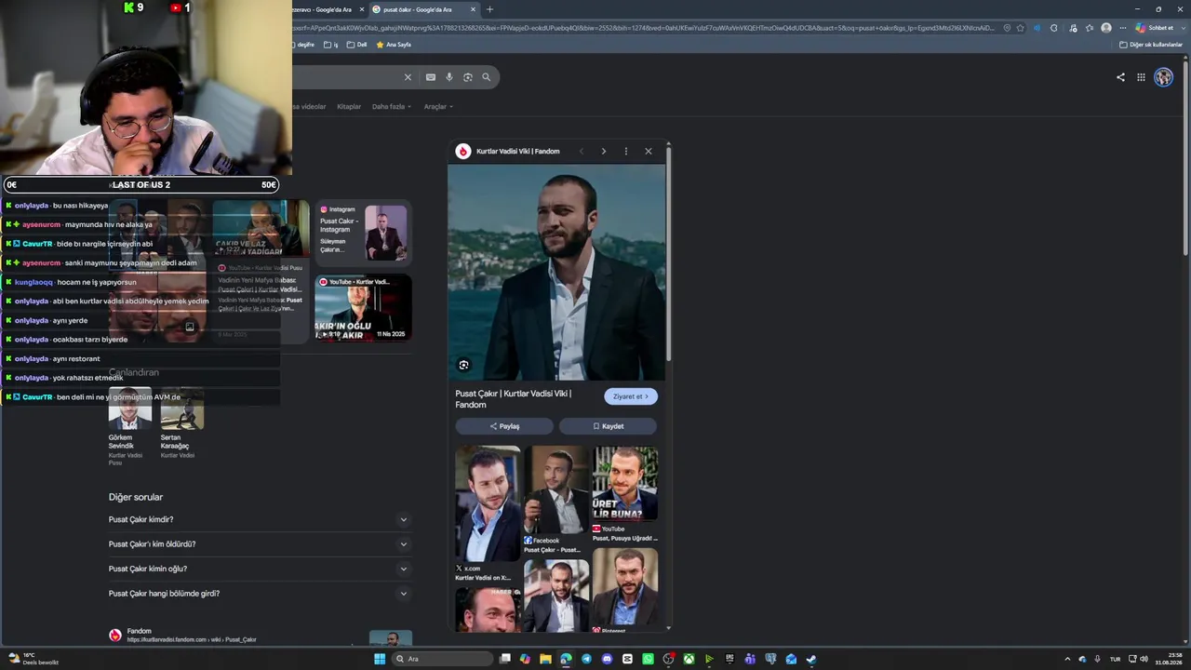Open the 'Araçlar' dropdown
Viewport: 1191px width, 670px height.
438,107
